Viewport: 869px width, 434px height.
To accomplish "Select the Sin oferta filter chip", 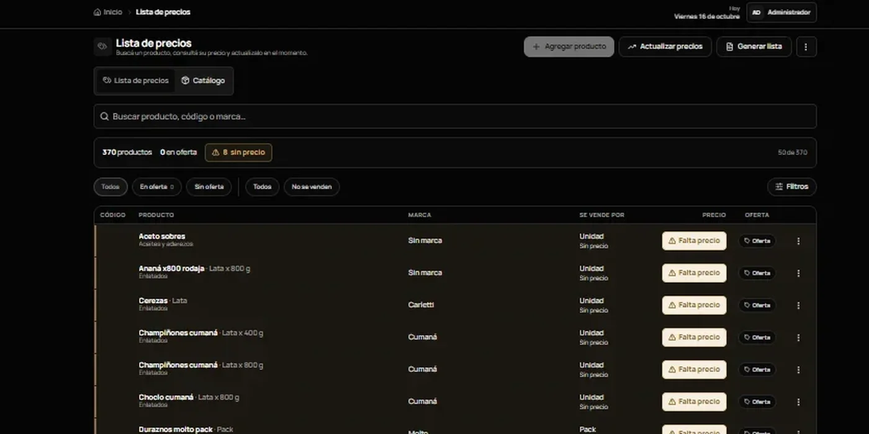I will click(209, 187).
